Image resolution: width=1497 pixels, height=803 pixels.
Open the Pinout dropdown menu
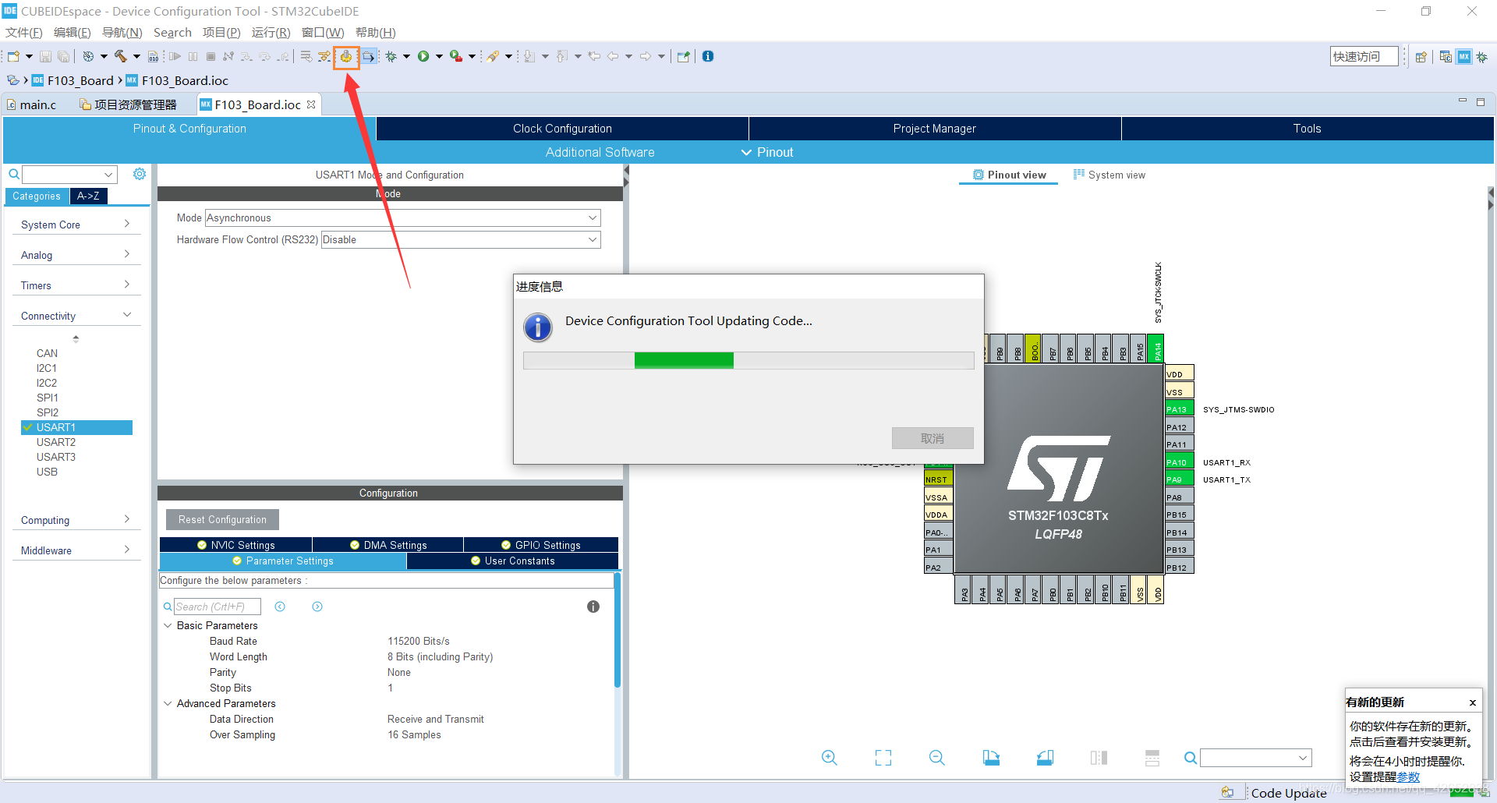tap(767, 152)
